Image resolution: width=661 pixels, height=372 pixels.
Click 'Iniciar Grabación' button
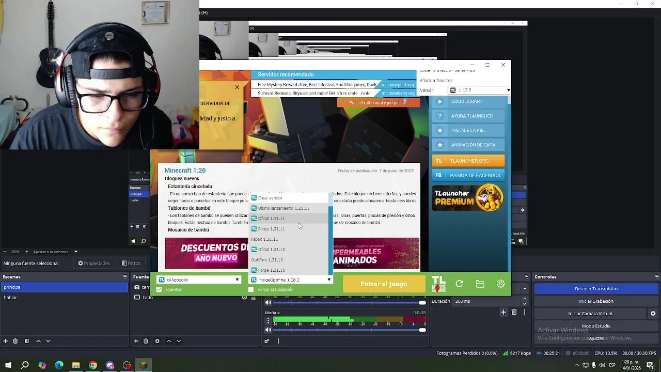click(x=596, y=301)
